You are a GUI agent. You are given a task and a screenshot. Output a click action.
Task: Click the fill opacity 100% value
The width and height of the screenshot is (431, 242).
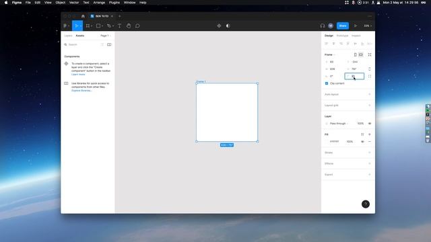[350, 142]
